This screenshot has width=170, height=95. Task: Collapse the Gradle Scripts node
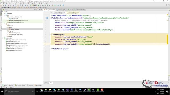coord(3,38)
